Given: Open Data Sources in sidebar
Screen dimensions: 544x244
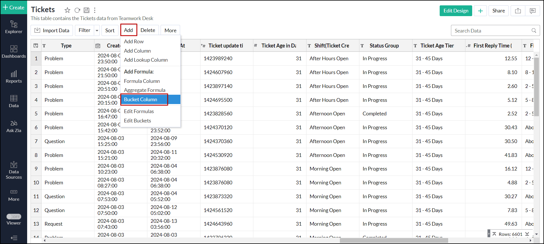Looking at the screenshot, I should (x=14, y=170).
